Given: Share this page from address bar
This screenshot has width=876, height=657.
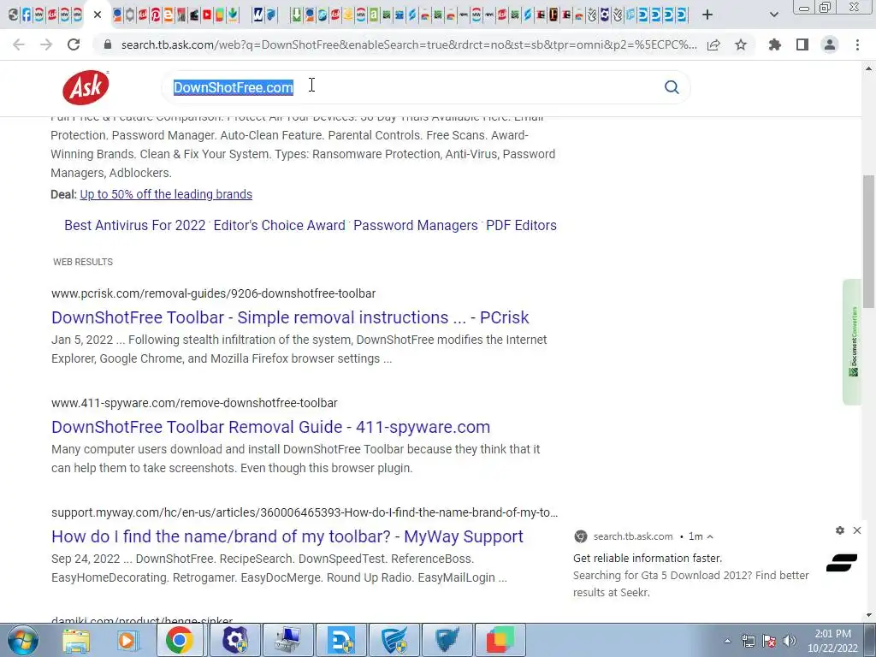Looking at the screenshot, I should [x=713, y=44].
